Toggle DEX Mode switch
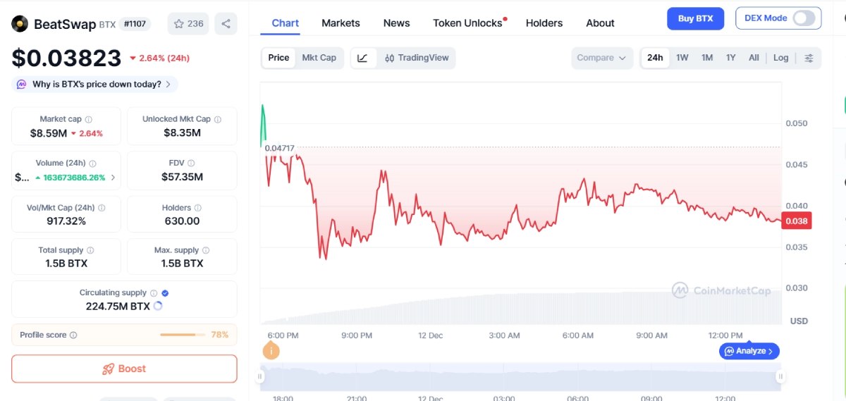The width and height of the screenshot is (846, 401). tap(803, 18)
